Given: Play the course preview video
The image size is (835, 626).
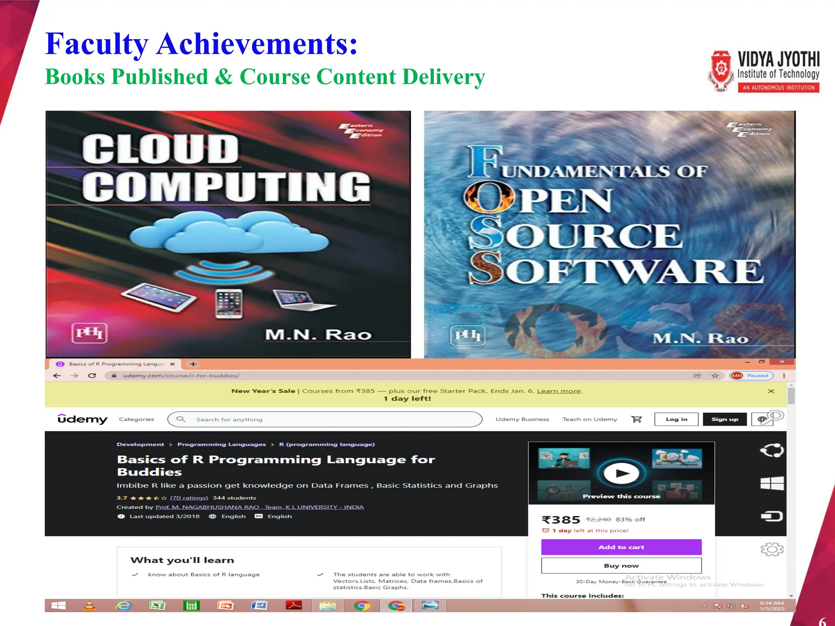Looking at the screenshot, I should coord(621,473).
